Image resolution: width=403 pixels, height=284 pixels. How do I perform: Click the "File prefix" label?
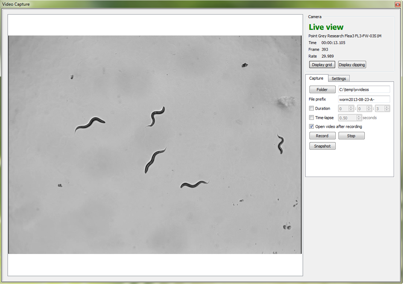pos(317,99)
